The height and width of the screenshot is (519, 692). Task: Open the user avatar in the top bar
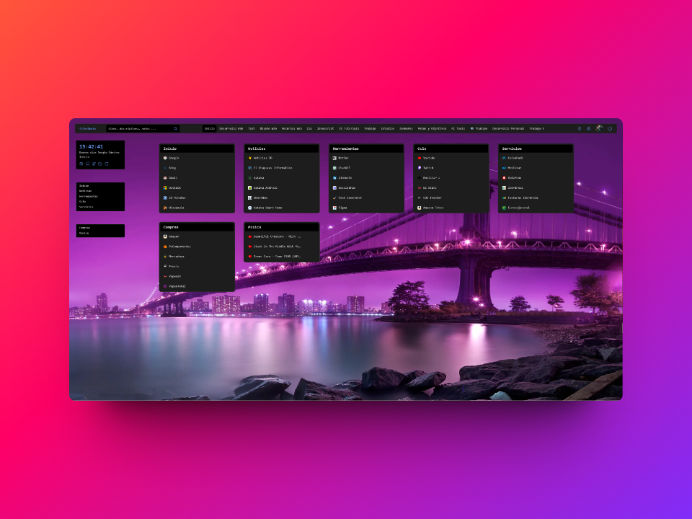(599, 128)
